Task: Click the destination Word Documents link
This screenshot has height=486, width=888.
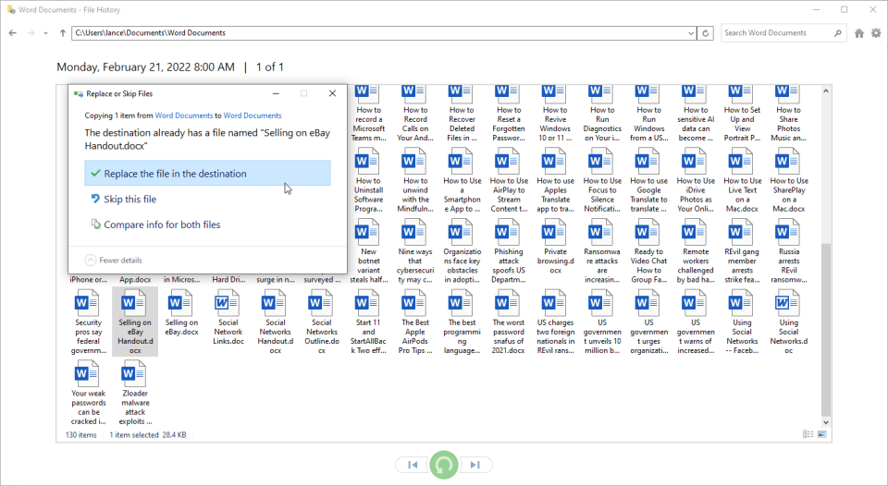Action: [252, 115]
